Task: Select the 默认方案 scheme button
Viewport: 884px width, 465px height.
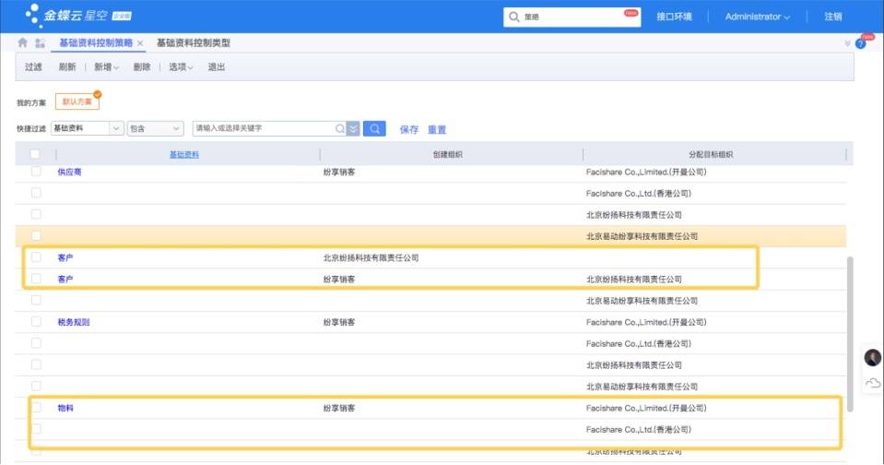Action: click(x=77, y=101)
